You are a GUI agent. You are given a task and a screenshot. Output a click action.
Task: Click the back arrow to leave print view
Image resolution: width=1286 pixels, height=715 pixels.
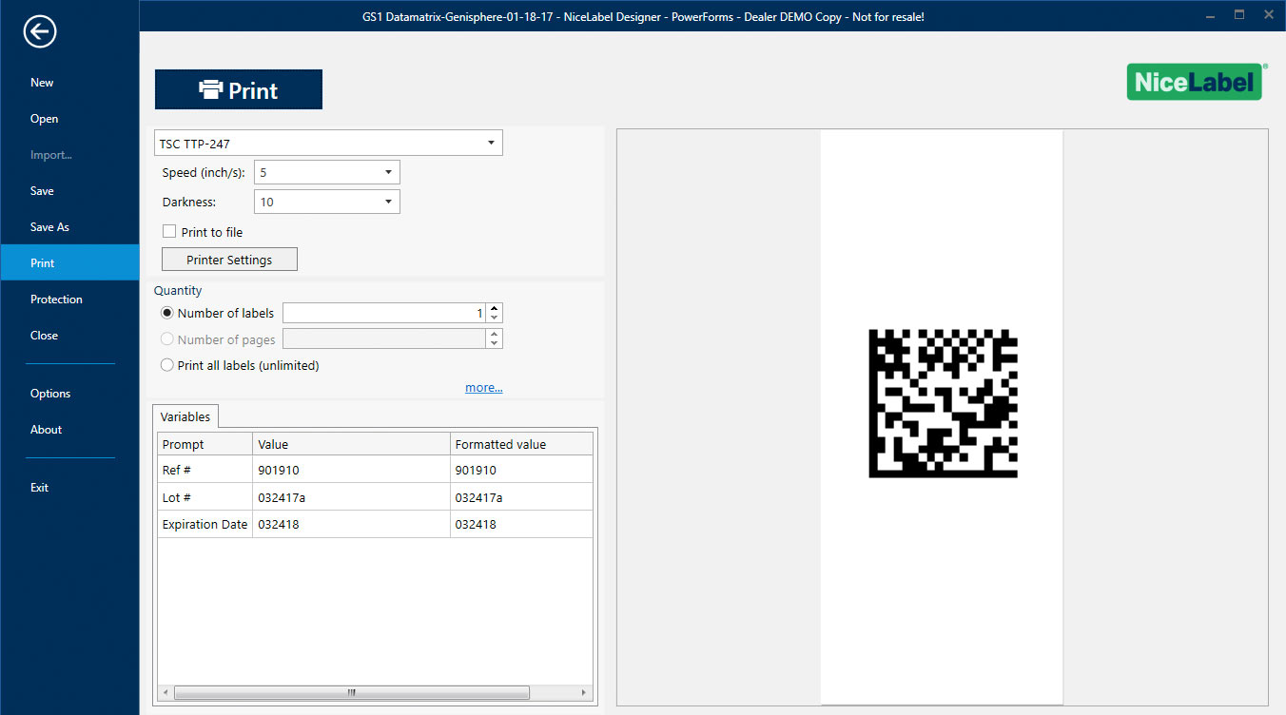[x=39, y=31]
